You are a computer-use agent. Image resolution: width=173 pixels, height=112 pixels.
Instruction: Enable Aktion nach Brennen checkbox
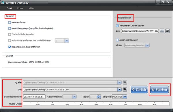coord(117,40)
